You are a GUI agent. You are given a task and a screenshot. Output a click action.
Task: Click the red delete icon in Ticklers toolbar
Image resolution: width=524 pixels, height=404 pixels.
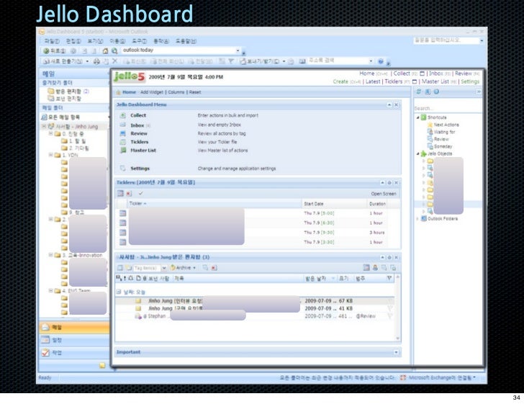click(129, 193)
